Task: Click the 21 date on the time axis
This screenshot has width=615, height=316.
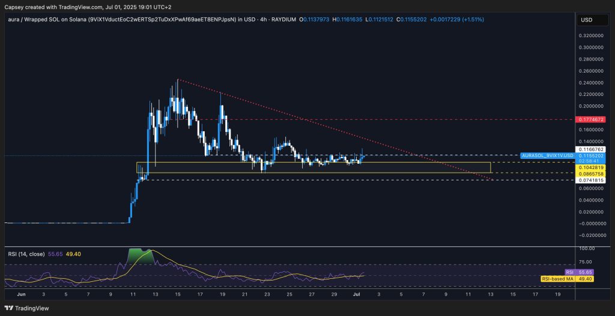Action: pyautogui.click(x=245, y=294)
